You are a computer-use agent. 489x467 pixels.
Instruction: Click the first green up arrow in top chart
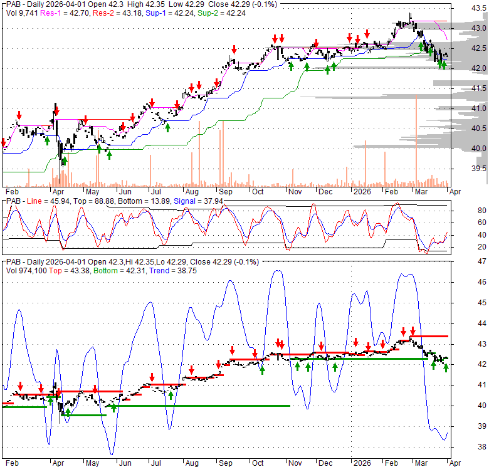click(48, 140)
